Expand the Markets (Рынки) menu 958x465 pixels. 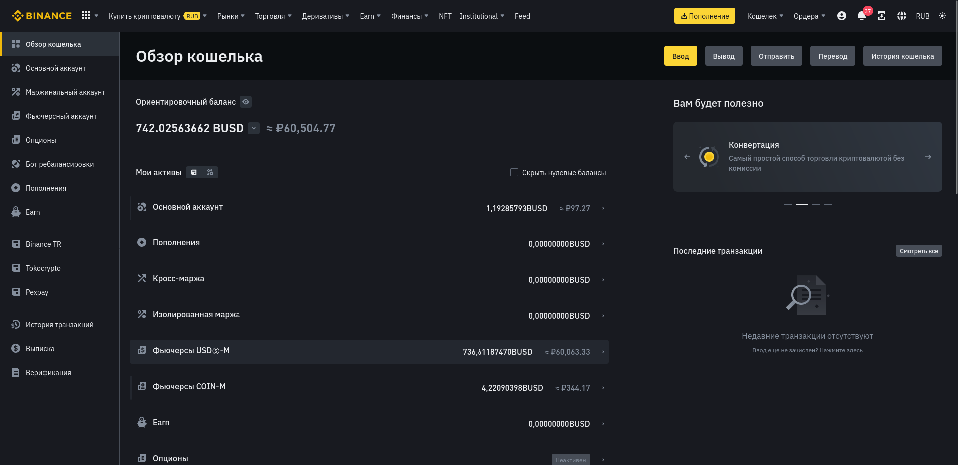point(231,16)
